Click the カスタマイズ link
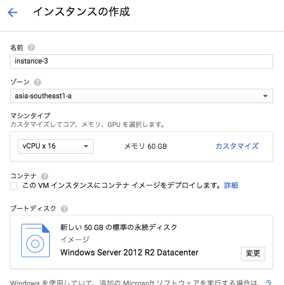This screenshot has height=285, width=284. pos(237,146)
